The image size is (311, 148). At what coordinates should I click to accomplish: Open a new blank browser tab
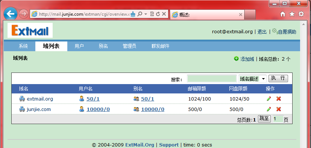250,15
